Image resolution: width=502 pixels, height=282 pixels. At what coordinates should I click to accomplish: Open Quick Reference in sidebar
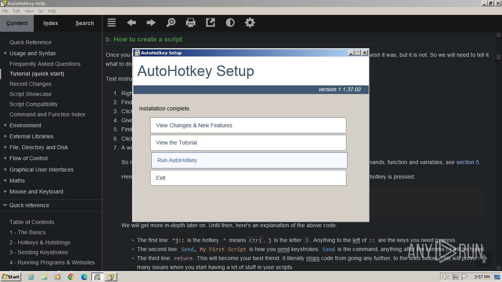click(31, 42)
